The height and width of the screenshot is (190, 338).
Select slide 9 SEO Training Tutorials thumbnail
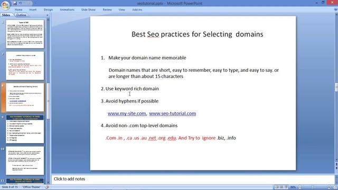coord(25,129)
